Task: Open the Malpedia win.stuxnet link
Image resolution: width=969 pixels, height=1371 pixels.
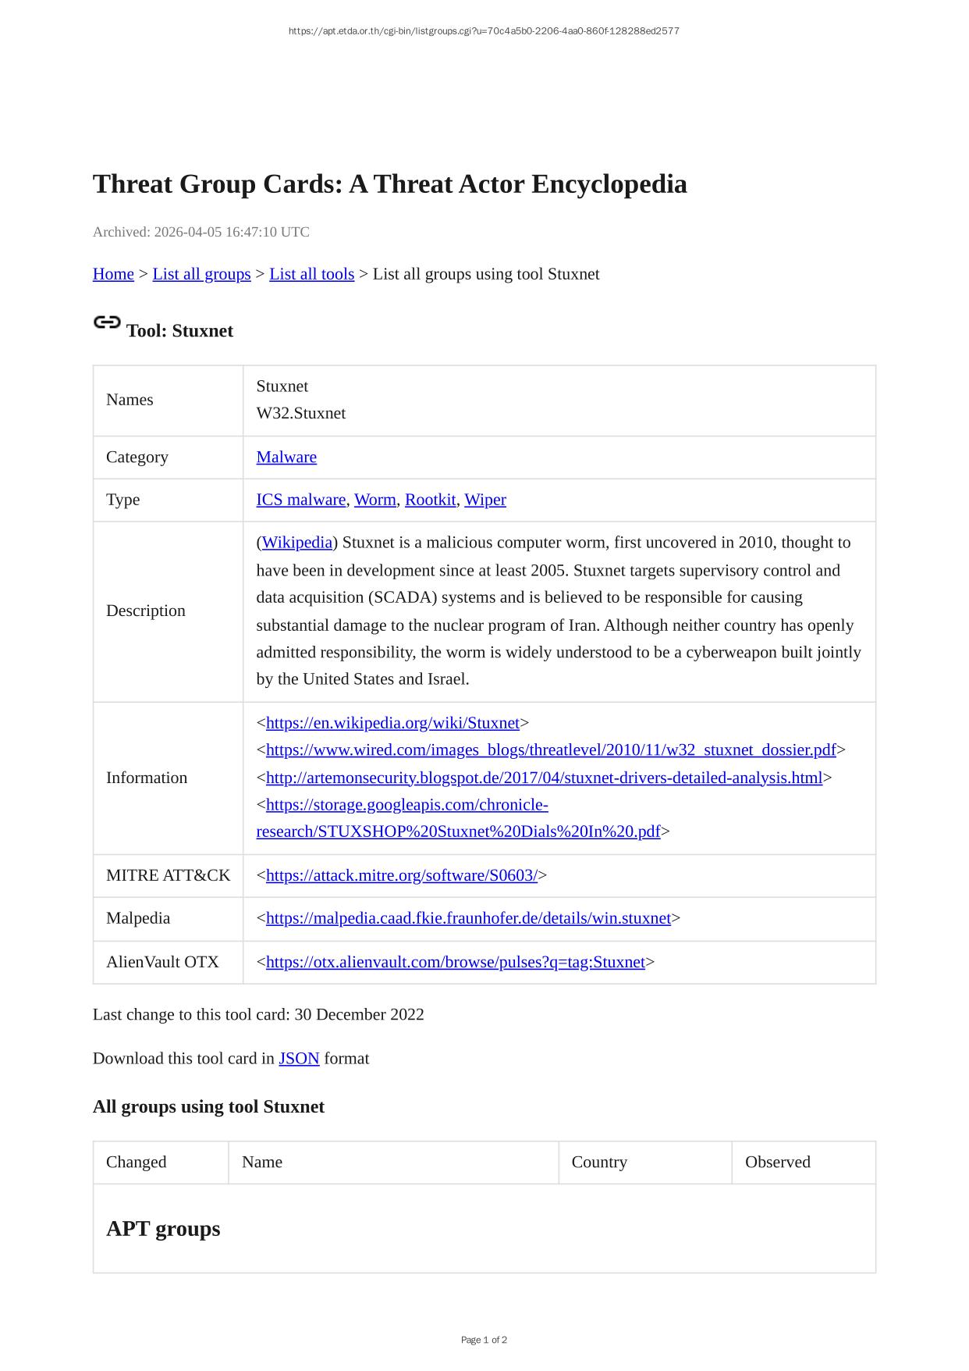Action: (468, 918)
